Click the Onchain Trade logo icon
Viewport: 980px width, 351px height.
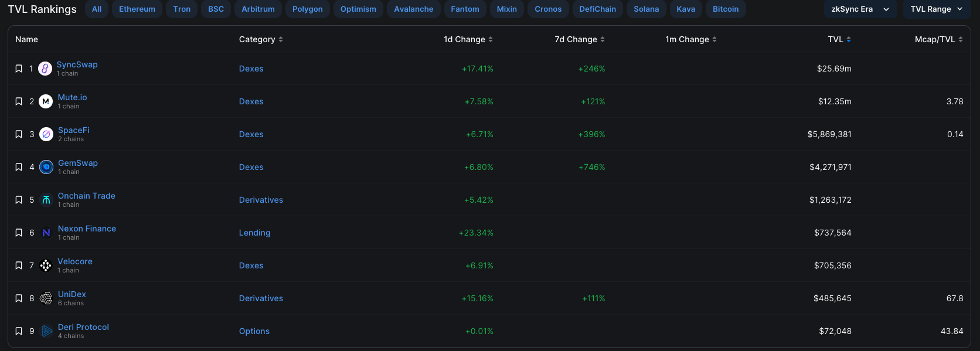(46, 200)
